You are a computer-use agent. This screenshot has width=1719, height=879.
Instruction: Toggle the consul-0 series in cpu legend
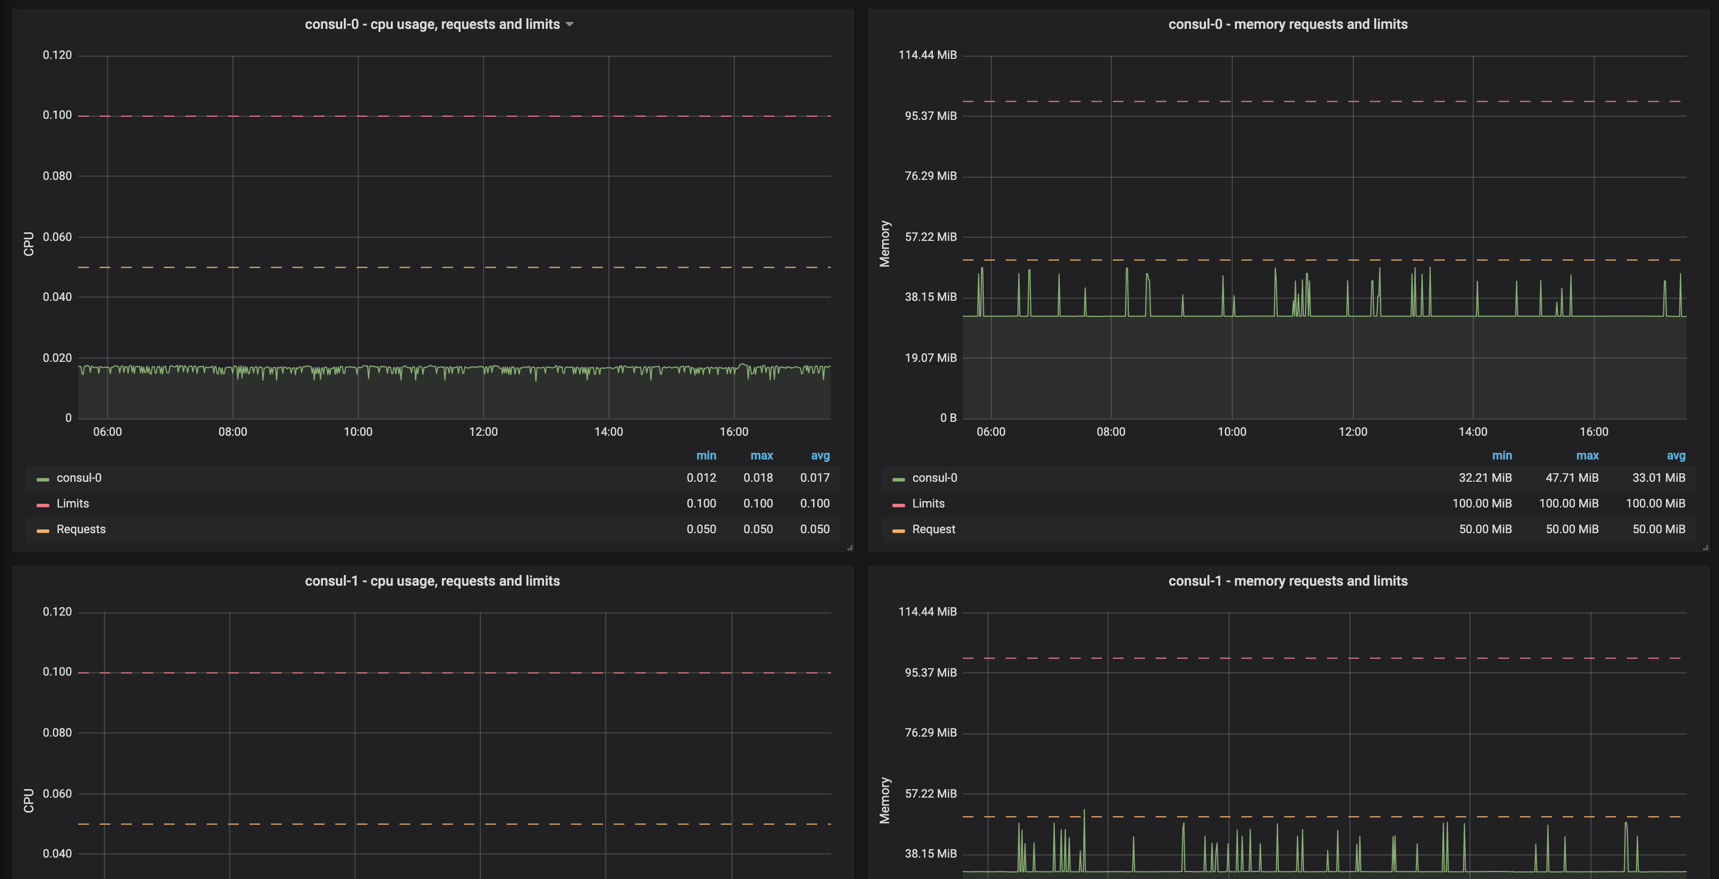click(x=79, y=478)
